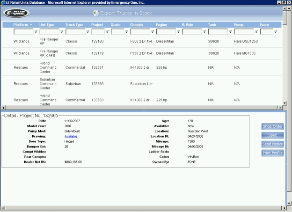Image resolution: width=292 pixels, height=212 pixels.
Task: Sort by Platform column header
Action: (x=21, y=25)
